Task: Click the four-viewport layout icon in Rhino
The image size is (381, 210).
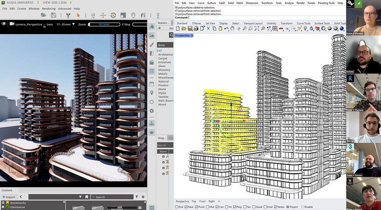Action: pyautogui.click(x=275, y=29)
